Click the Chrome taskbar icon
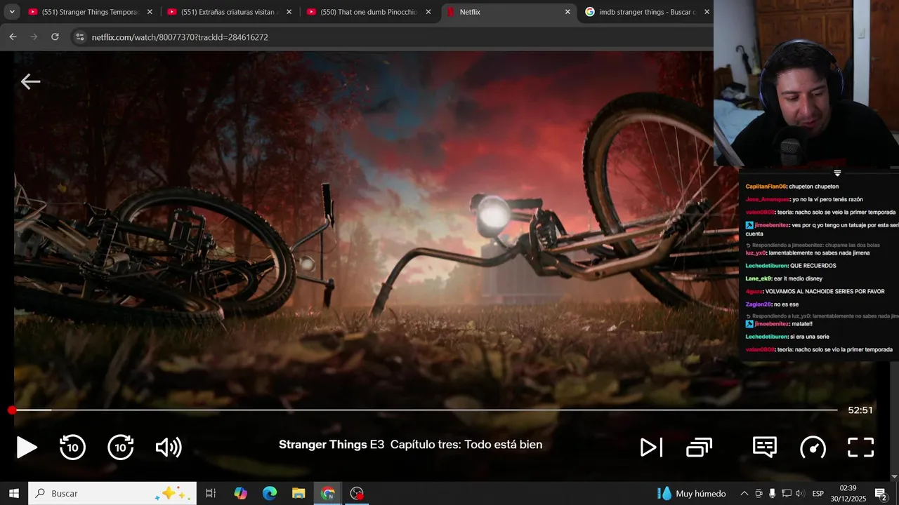Viewport: 899px width, 505px height. click(328, 494)
